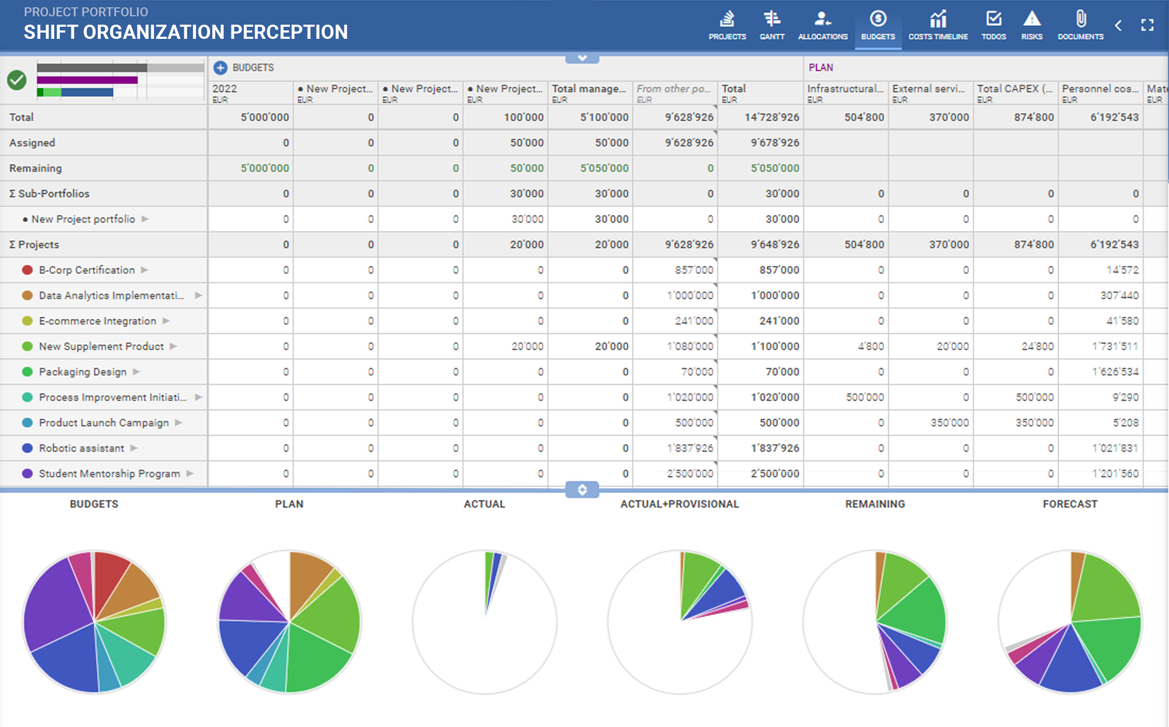Expand Packaging Design arrow

(x=137, y=372)
